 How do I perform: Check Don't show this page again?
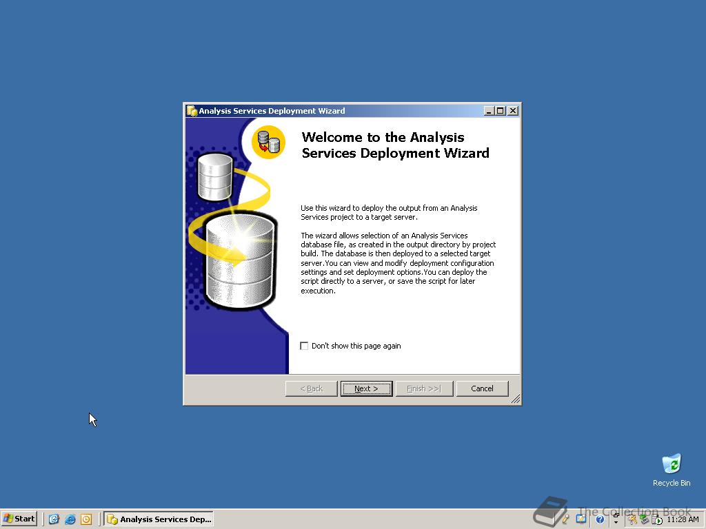(304, 346)
